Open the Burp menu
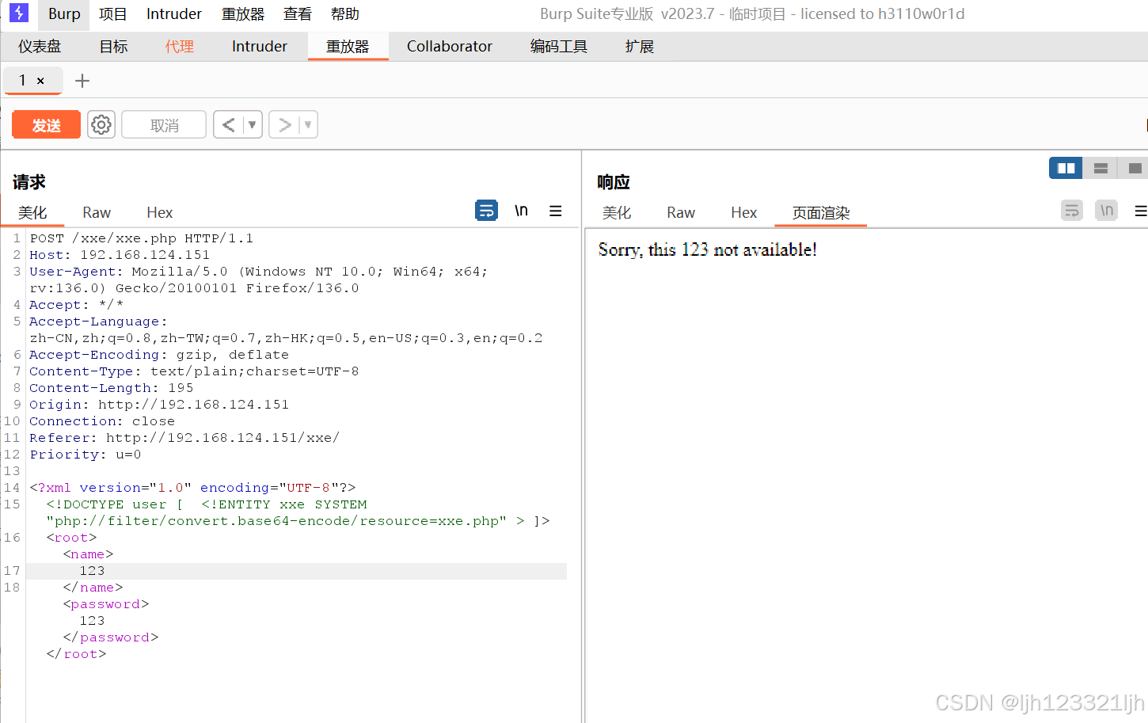1148x723 pixels. tap(64, 13)
